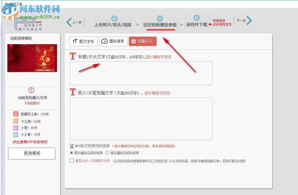This screenshot has height=195, width=298.
Task: Click the purple 土豪 VIP level icon
Action: 15,128
